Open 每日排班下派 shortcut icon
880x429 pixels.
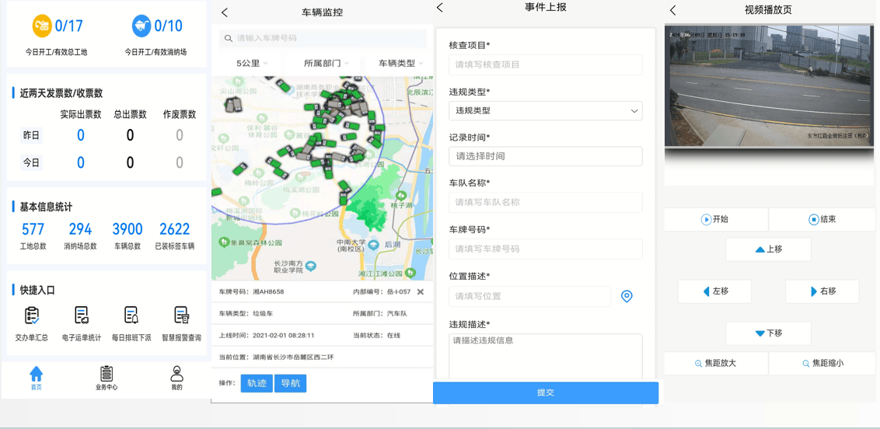coord(131,316)
